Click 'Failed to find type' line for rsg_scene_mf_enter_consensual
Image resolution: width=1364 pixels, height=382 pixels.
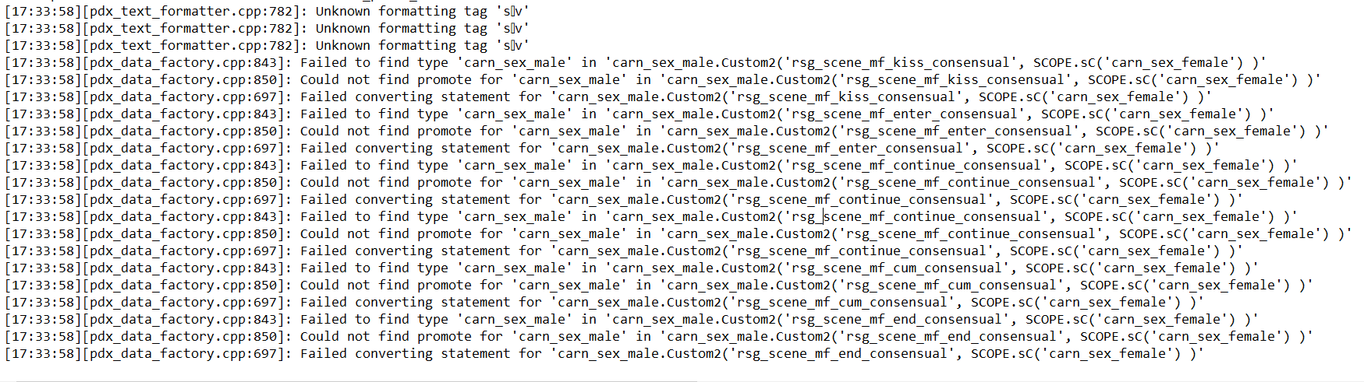[x=639, y=114]
